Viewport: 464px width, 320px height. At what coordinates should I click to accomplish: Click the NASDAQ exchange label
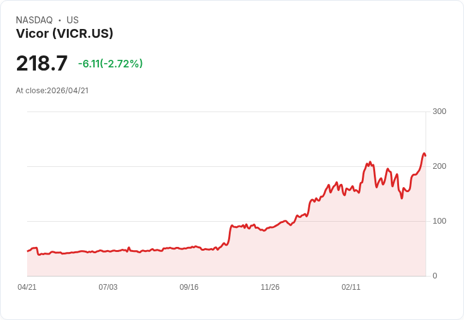pyautogui.click(x=34, y=20)
